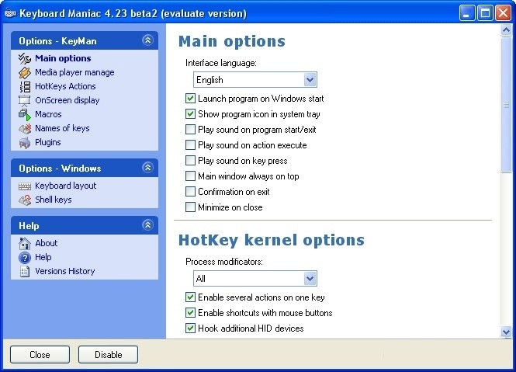516x372 pixels.
Task: Open Keyboard layout options
Action: pyautogui.click(x=65, y=186)
